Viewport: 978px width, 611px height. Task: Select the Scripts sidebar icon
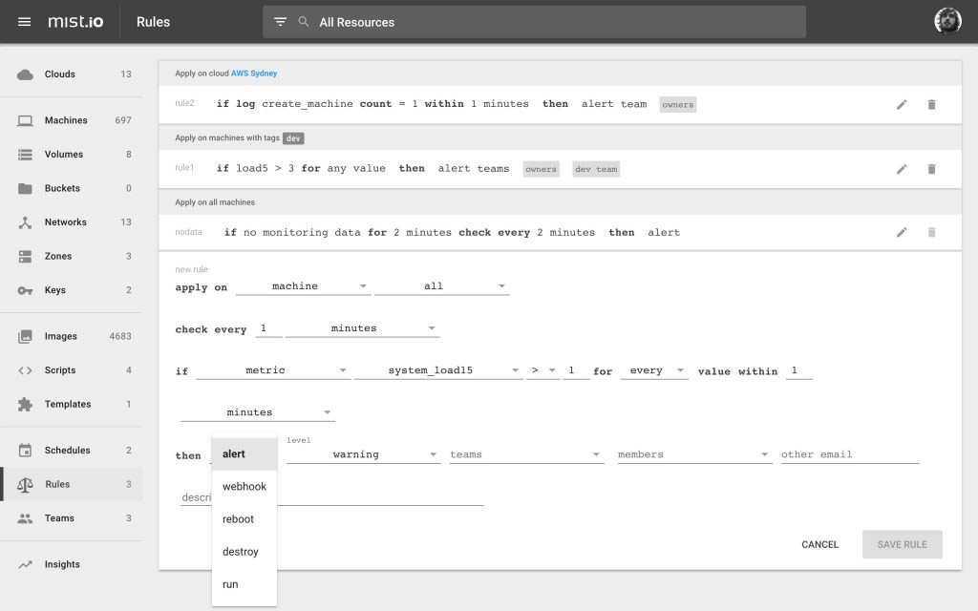(x=25, y=369)
